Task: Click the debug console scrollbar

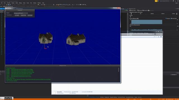Action: pyautogui.click(x=119, y=70)
